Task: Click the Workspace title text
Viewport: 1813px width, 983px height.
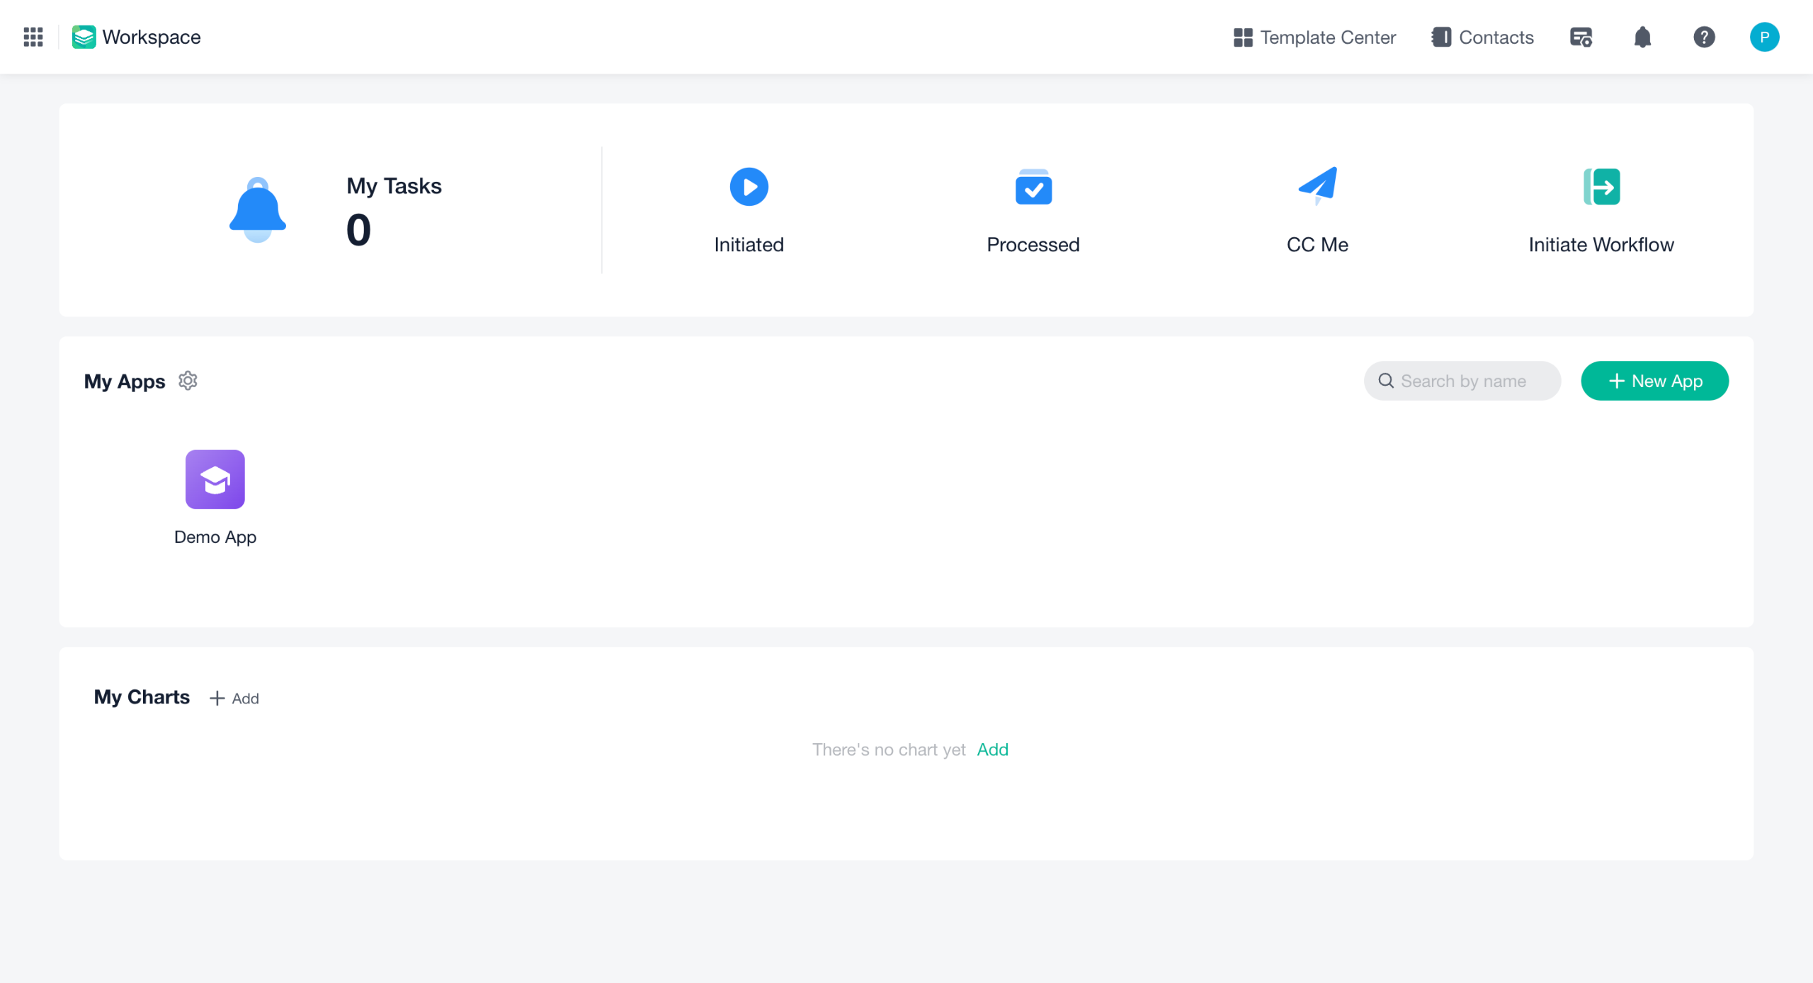Action: coord(152,37)
